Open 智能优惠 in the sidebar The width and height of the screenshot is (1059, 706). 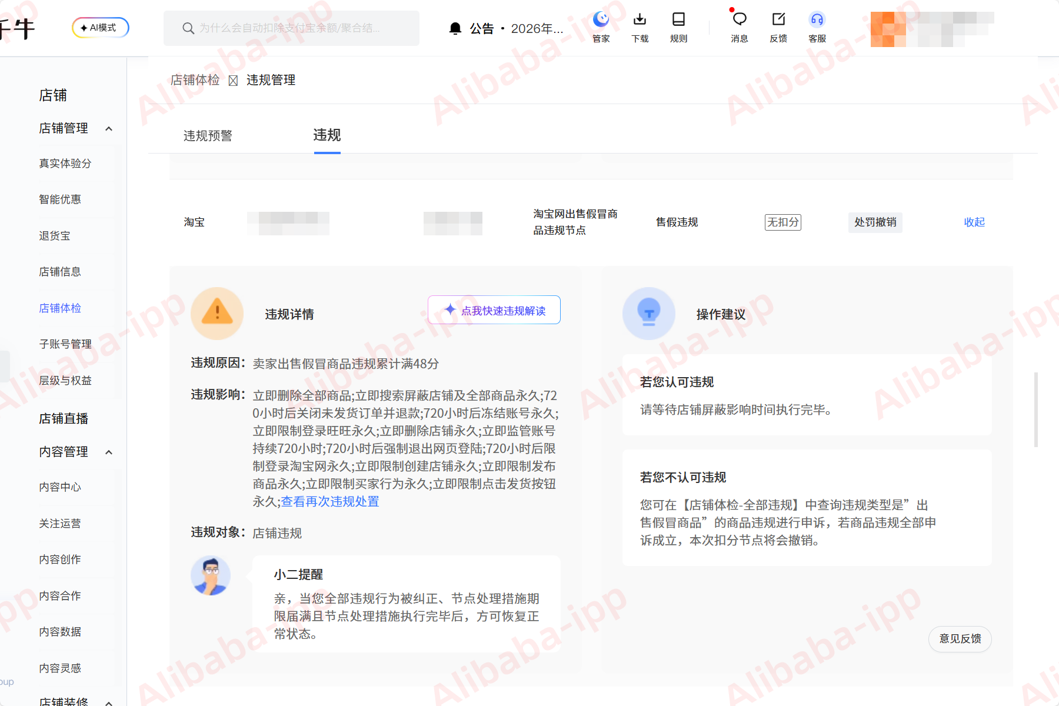(x=60, y=199)
